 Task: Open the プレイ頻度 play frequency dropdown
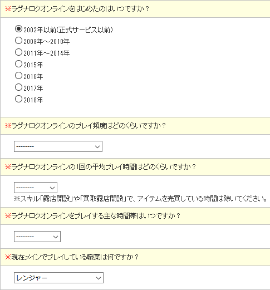tap(58, 146)
